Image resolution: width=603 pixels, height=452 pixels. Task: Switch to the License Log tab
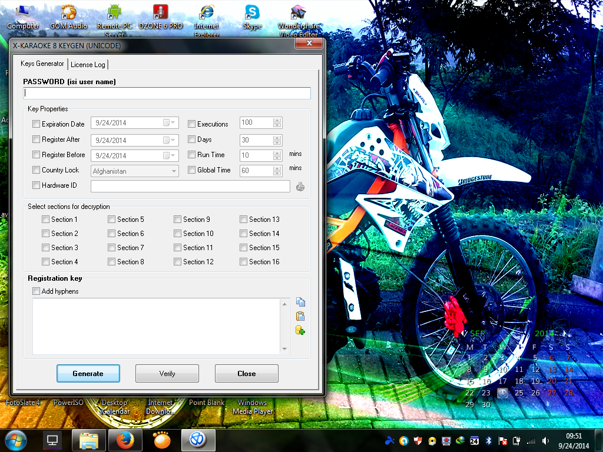click(x=88, y=64)
